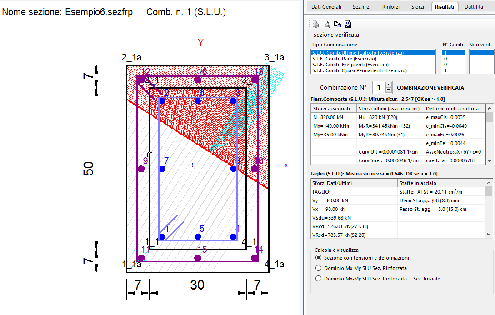Image resolution: width=495 pixels, height=315 pixels.
Task: Click the vertex label 4_1a
Action: [275, 264]
